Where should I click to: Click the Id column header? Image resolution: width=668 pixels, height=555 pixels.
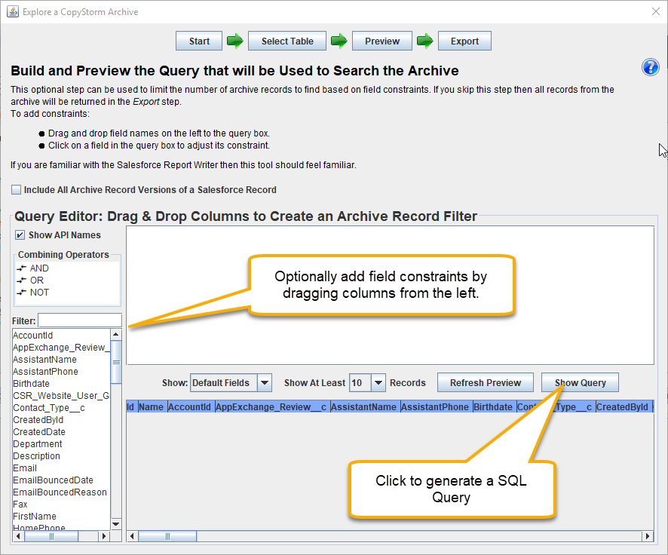[x=130, y=406]
